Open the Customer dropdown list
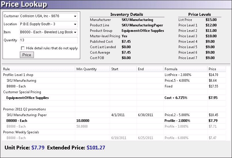The width and height of the screenshot is (232, 158). pyautogui.click(x=75, y=16)
